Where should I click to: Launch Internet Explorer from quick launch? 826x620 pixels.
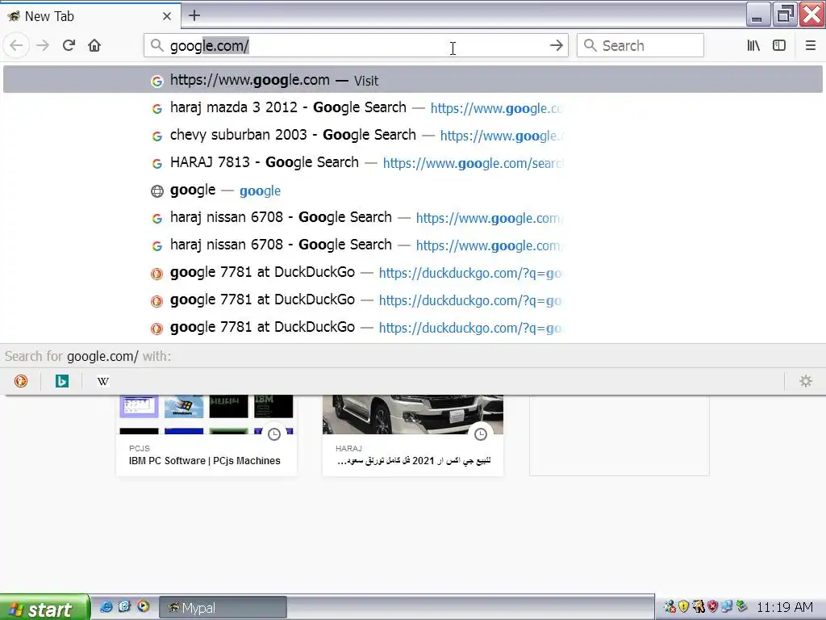click(106, 607)
